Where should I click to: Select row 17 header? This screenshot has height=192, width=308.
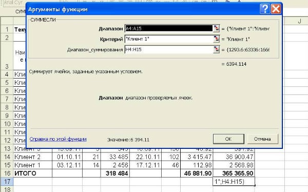point(7,181)
